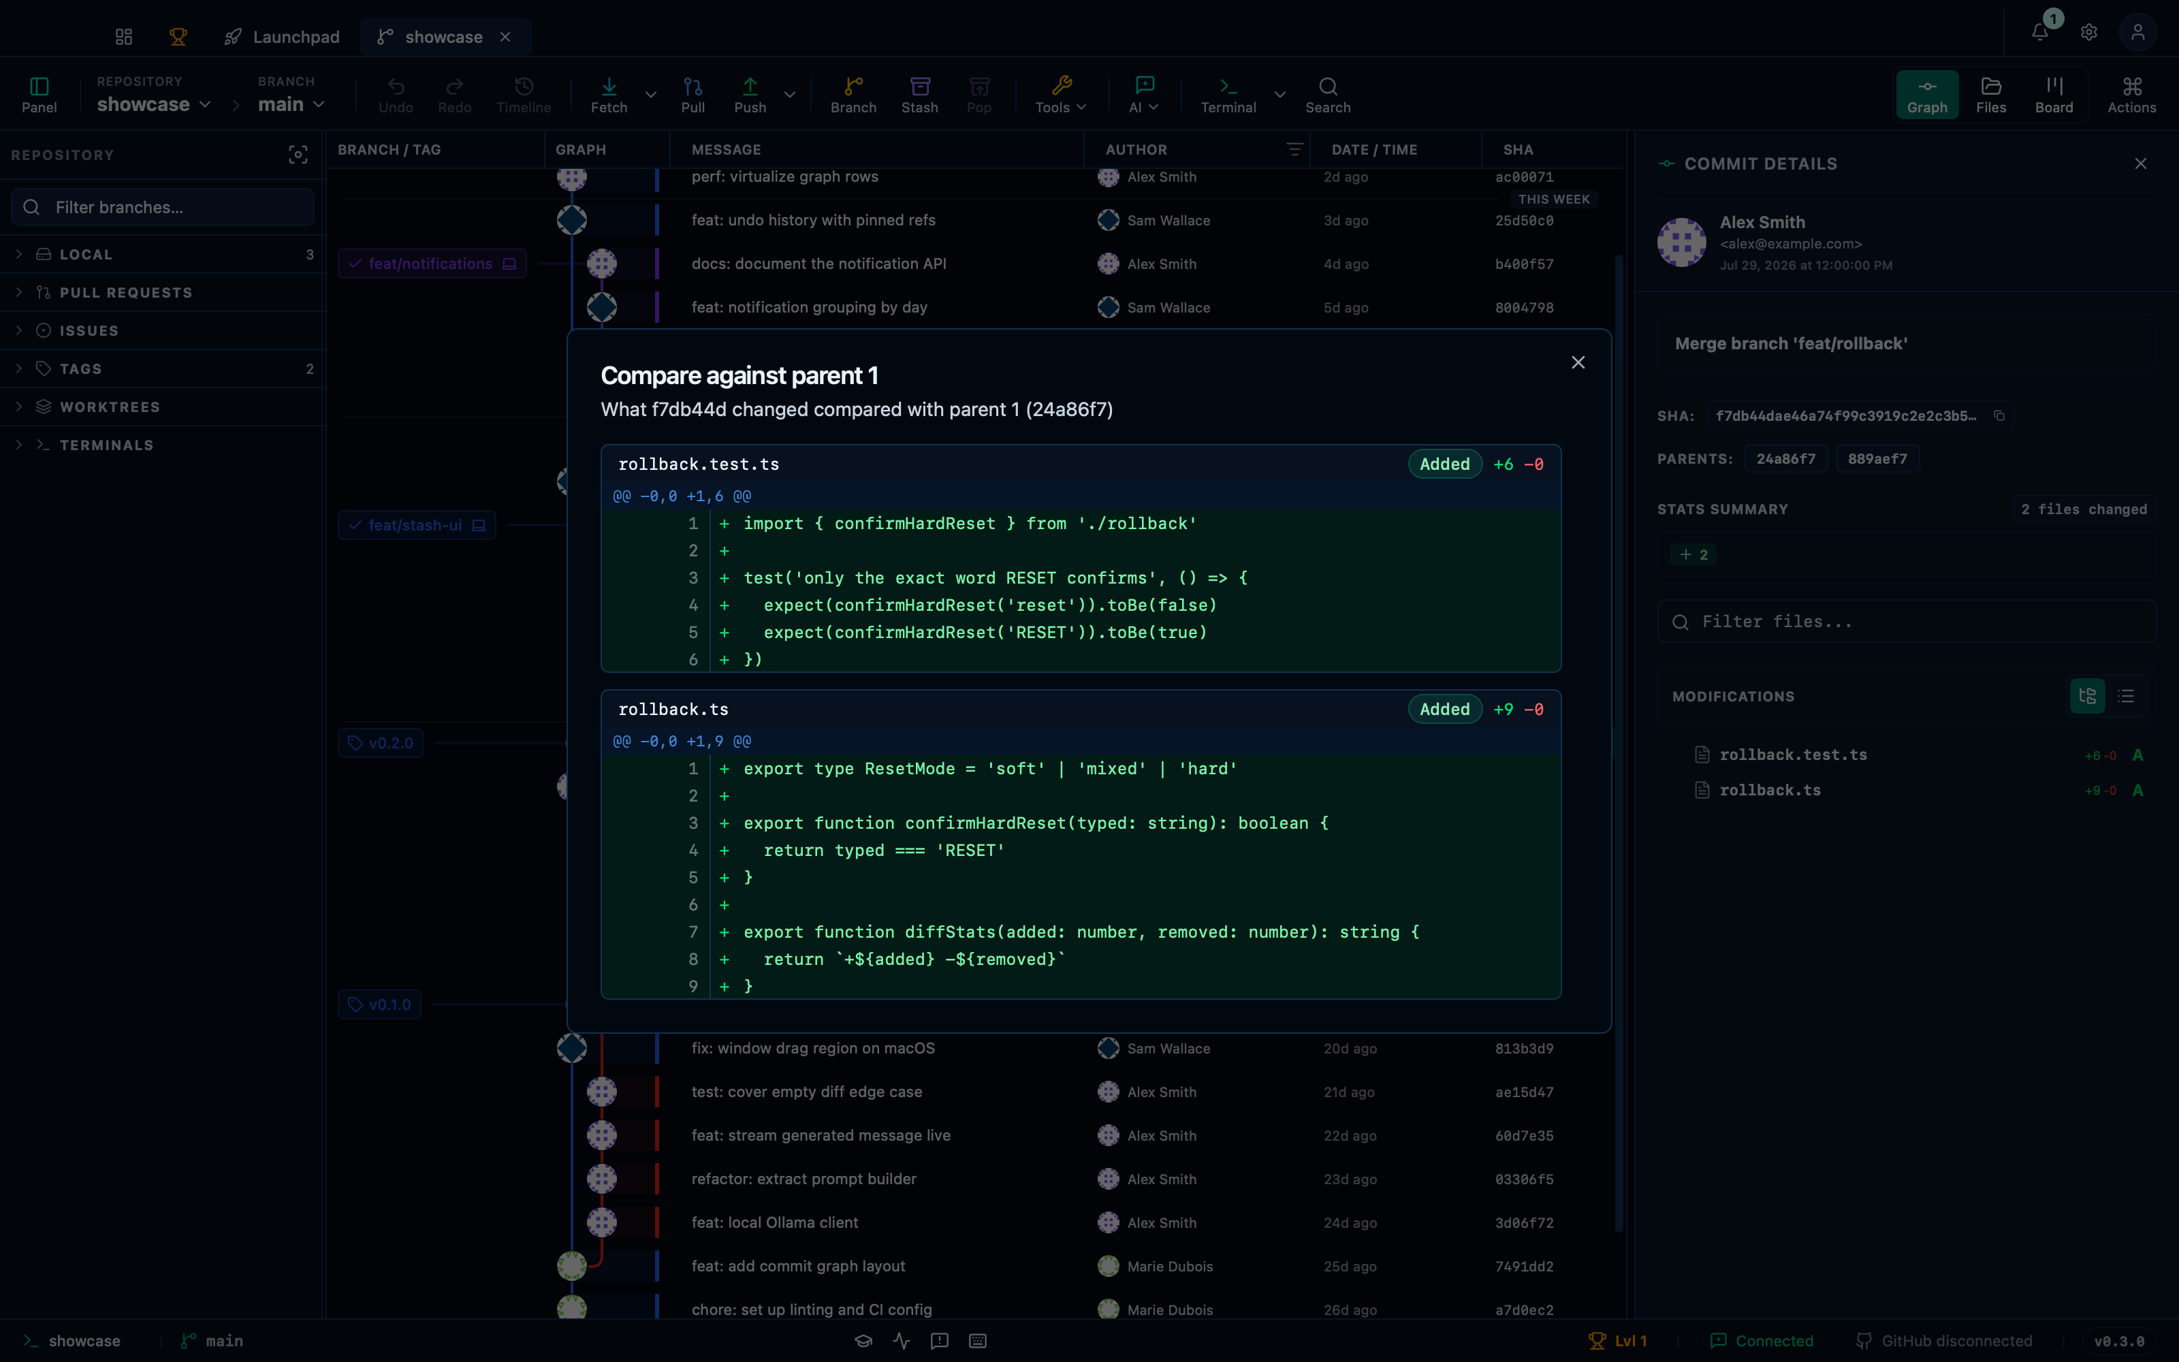
Task: Open the Tools dropdown
Action: pyautogui.click(x=1061, y=95)
